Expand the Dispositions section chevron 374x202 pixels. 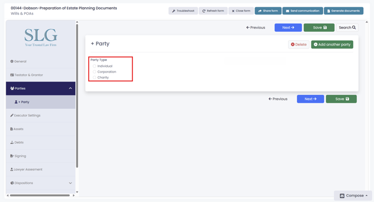click(x=70, y=183)
